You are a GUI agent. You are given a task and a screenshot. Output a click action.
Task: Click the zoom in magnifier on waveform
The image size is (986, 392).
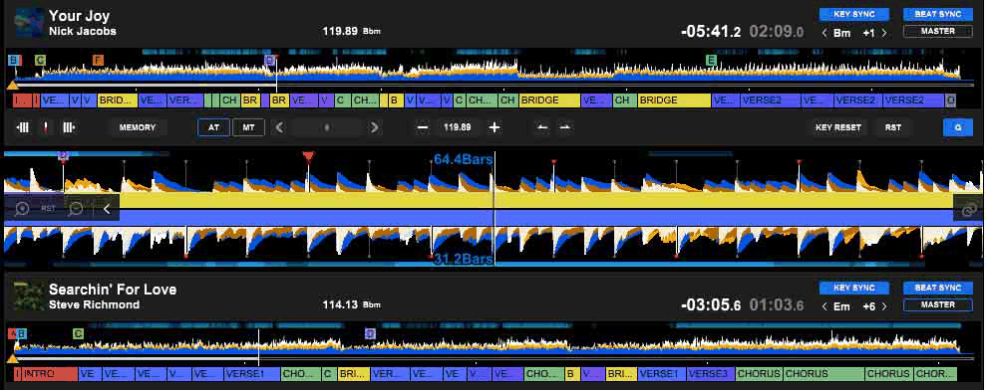[x=22, y=208]
